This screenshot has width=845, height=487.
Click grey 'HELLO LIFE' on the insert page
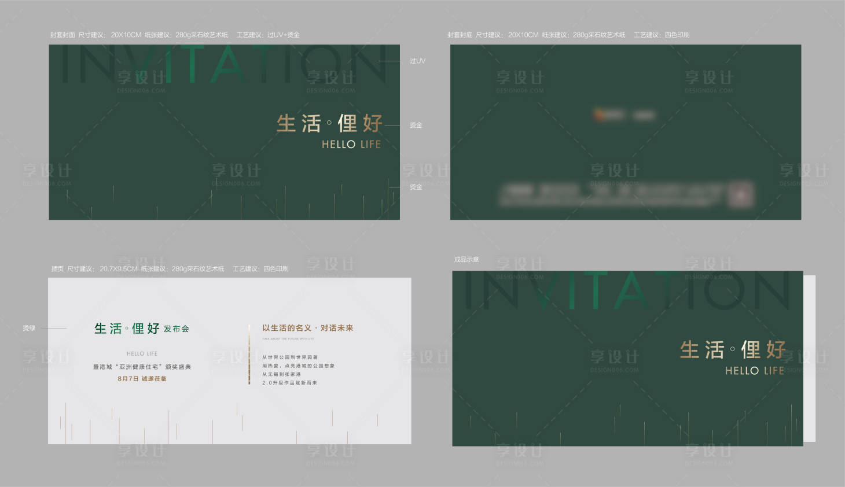(142, 353)
